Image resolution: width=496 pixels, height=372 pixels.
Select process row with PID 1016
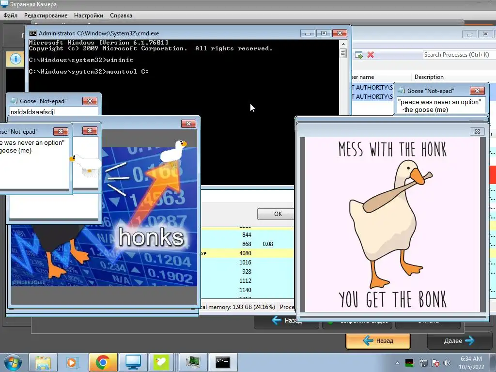tap(248, 262)
